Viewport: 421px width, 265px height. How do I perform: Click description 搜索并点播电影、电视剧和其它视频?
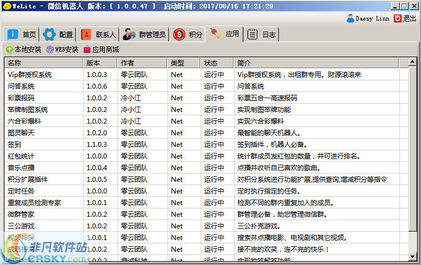click(292, 238)
